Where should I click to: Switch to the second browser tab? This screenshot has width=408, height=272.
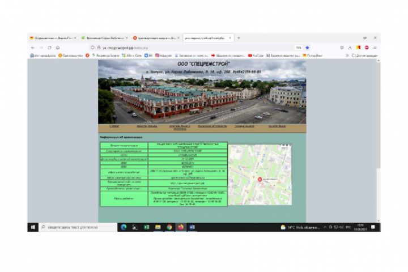pyautogui.click(x=104, y=38)
